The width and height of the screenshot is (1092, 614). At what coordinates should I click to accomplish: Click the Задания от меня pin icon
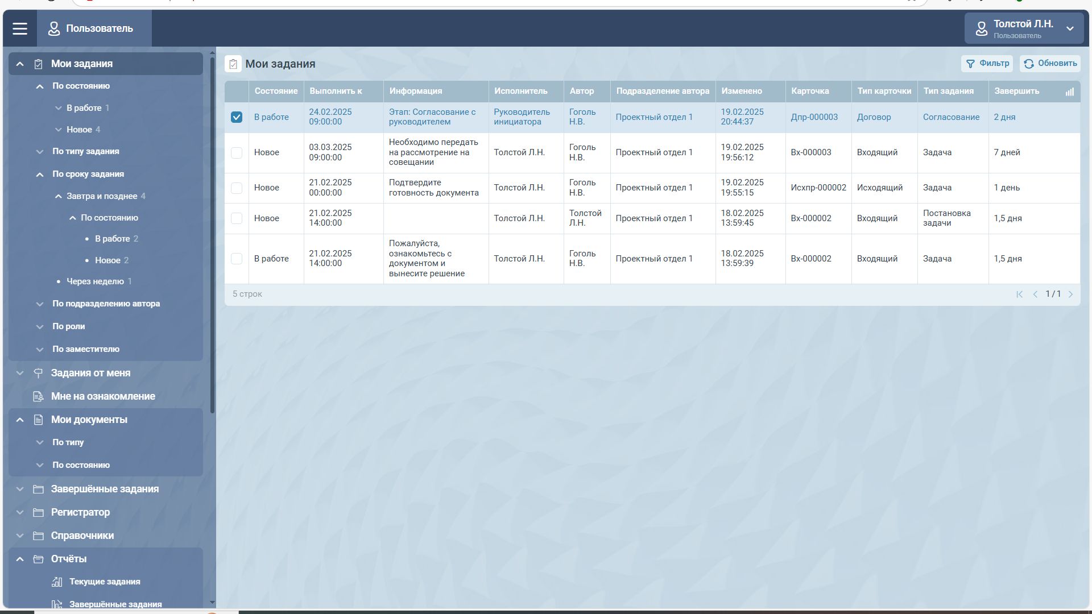[38, 374]
